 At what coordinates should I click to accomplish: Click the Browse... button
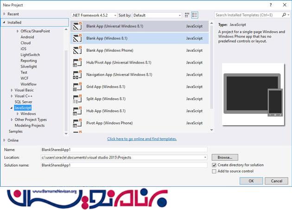click(225, 158)
